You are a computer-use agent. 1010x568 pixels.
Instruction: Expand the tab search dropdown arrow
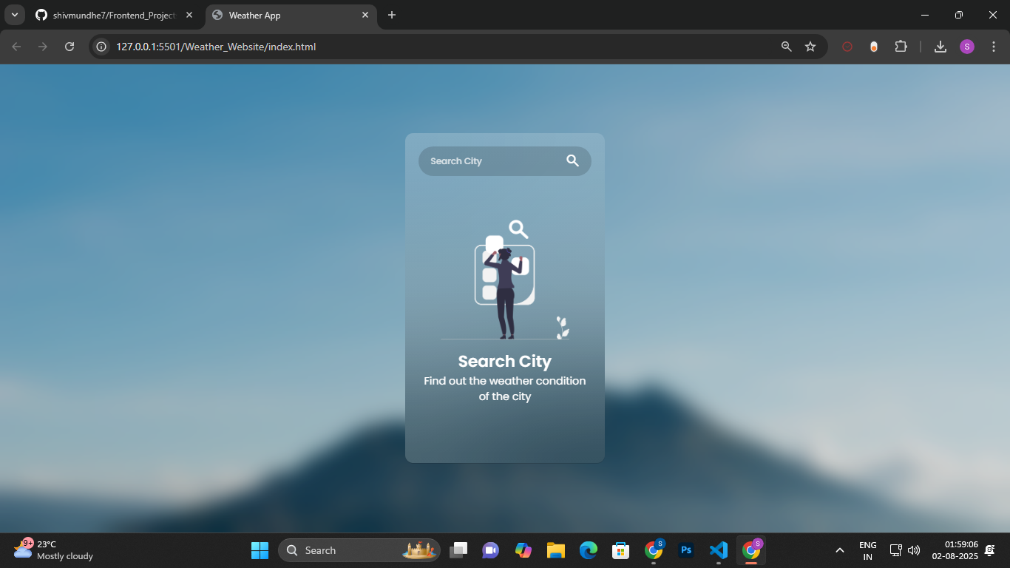point(14,15)
